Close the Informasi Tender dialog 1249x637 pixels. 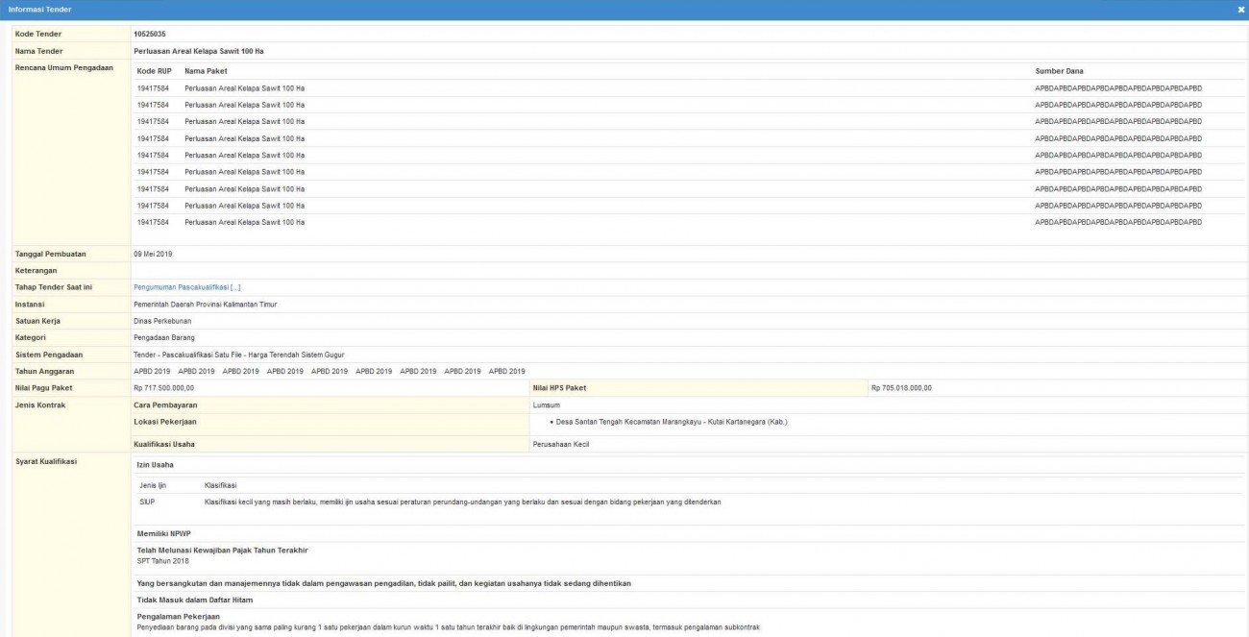click(x=1240, y=9)
